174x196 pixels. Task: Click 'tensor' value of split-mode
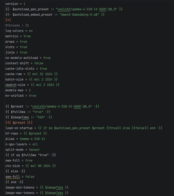coord(34,150)
